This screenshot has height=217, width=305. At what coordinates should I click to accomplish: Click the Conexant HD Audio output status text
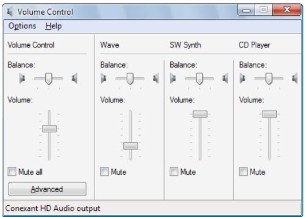click(53, 209)
